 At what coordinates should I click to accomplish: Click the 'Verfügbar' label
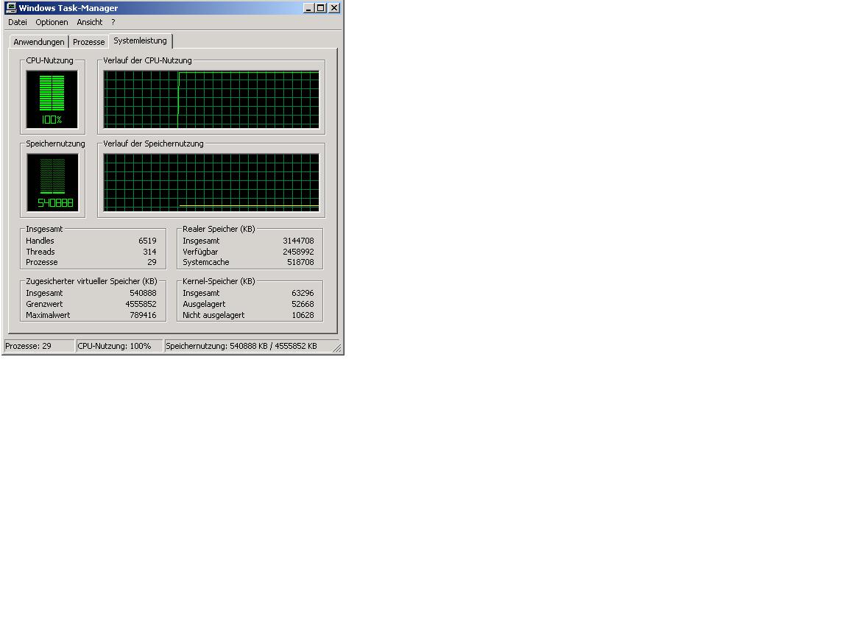(200, 252)
